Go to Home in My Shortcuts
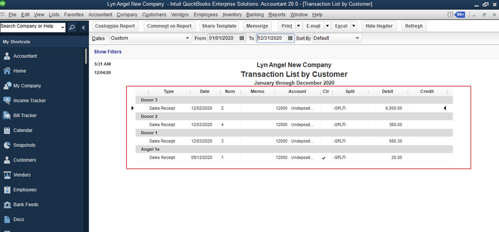The image size is (499, 232). 19,71
